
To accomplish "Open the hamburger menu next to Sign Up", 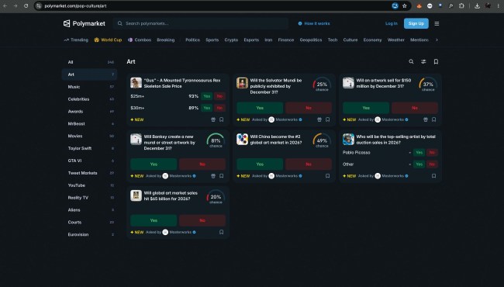I will tap(437, 23).
